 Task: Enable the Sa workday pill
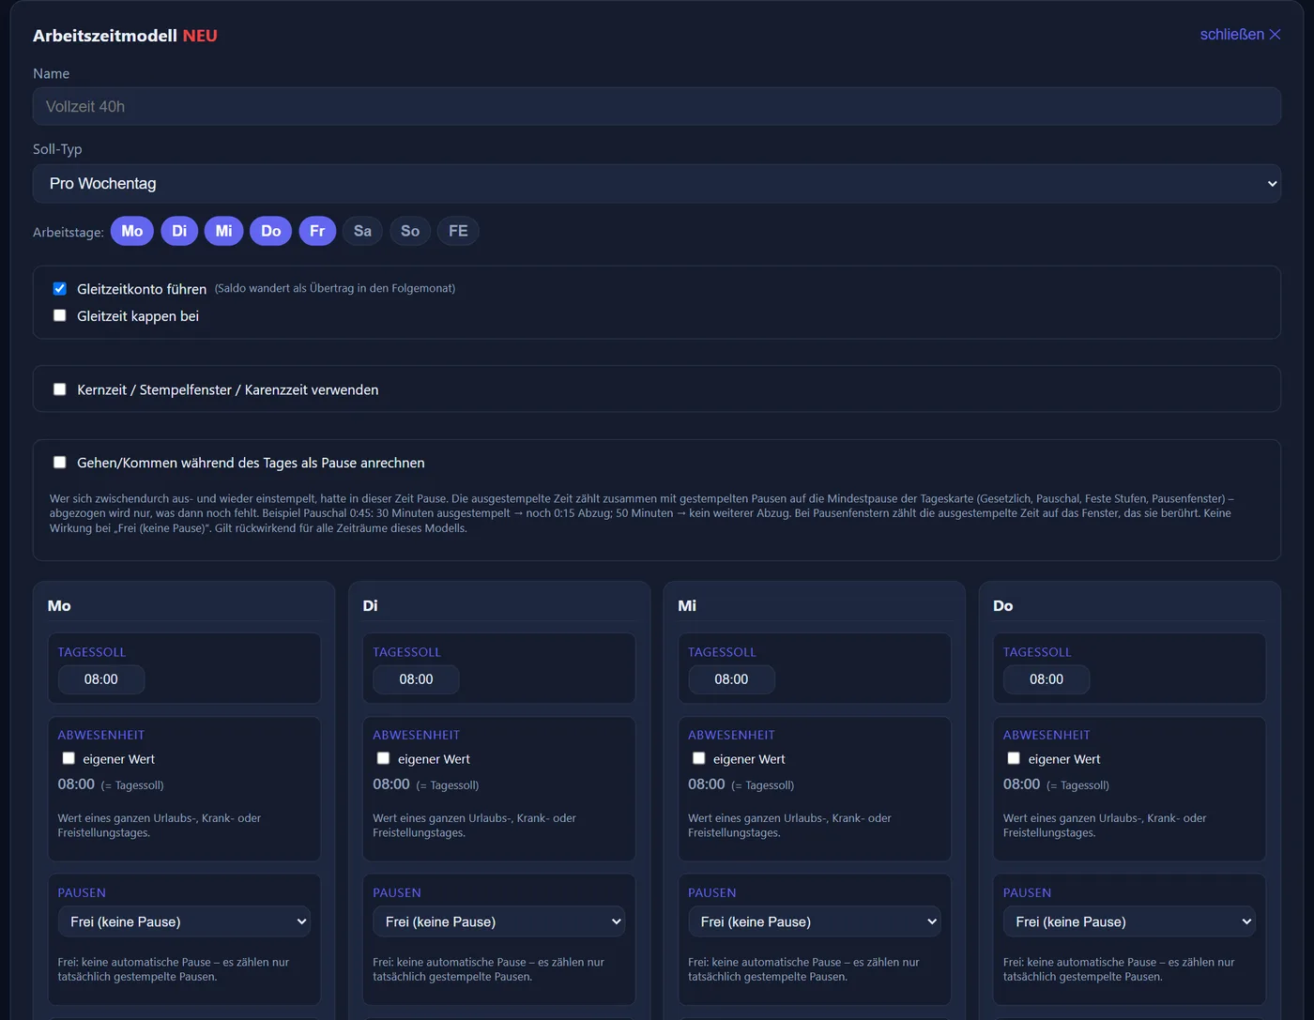(x=362, y=231)
